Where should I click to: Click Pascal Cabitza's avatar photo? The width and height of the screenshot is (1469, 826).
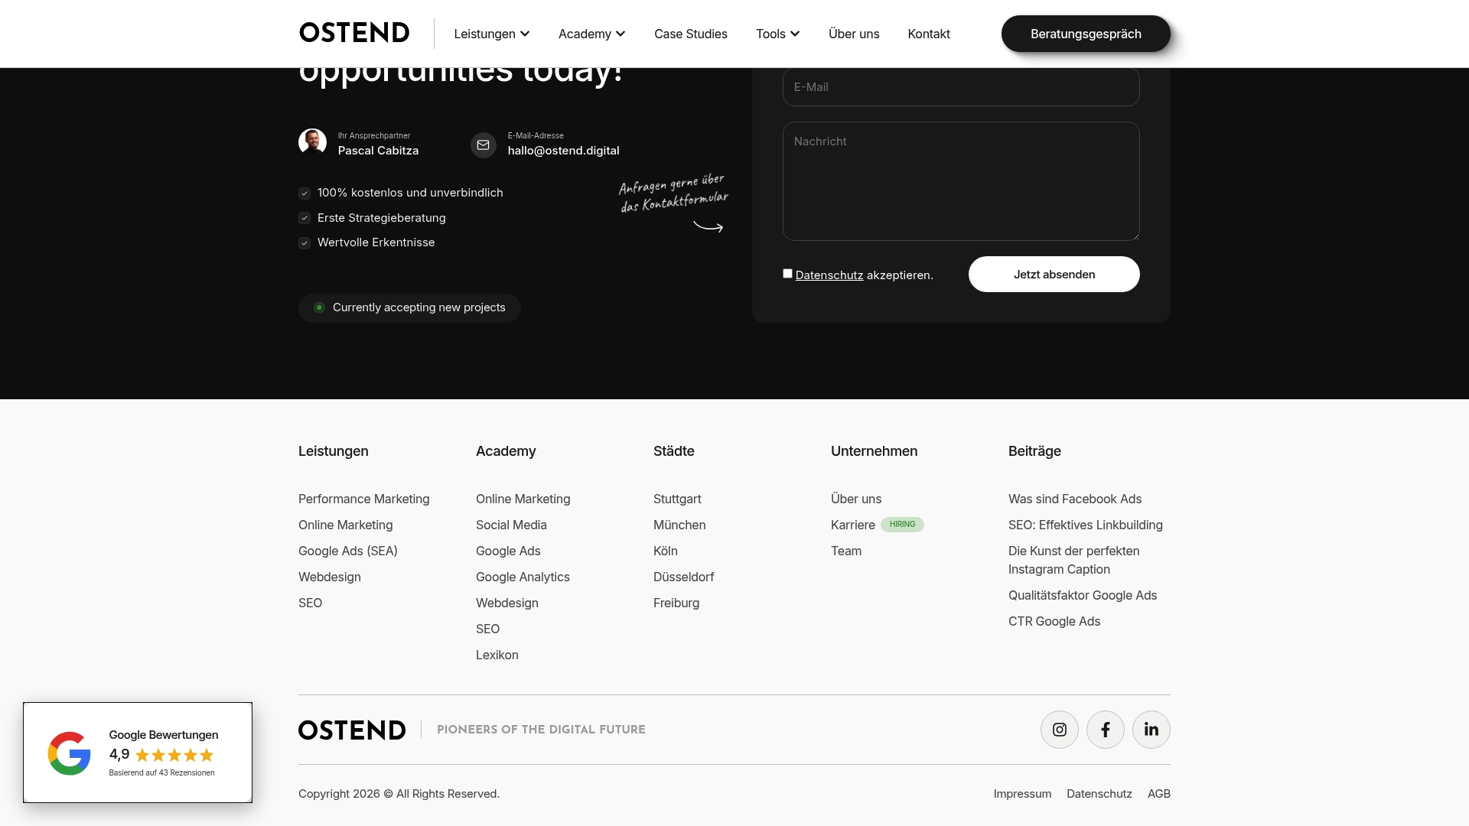(x=312, y=142)
